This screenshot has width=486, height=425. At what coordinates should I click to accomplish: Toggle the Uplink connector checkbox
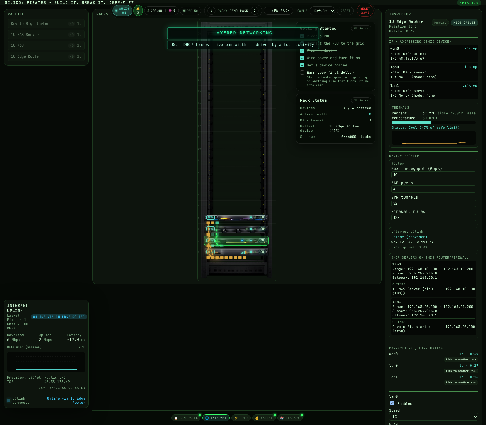pyautogui.click(x=9, y=400)
